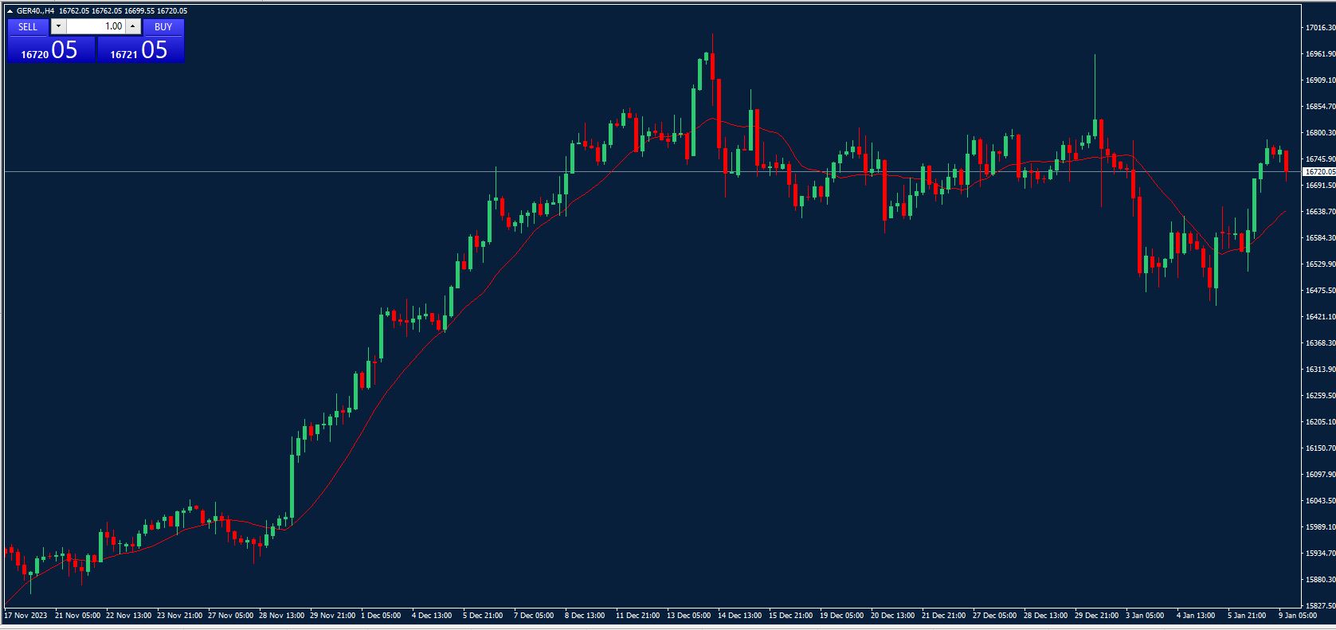Increase trade volume with up arrow
Image resolution: width=1336 pixels, height=630 pixels.
[x=133, y=26]
